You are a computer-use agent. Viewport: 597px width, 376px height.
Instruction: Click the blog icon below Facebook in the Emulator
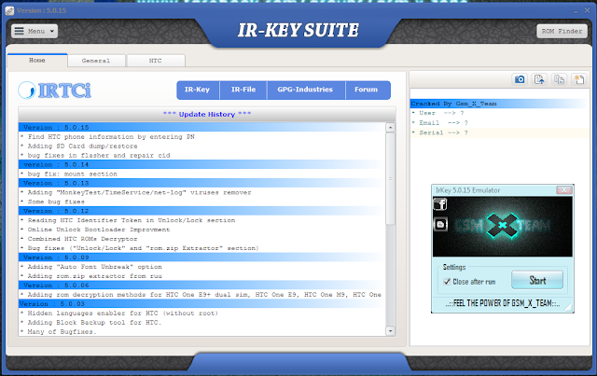point(440,224)
